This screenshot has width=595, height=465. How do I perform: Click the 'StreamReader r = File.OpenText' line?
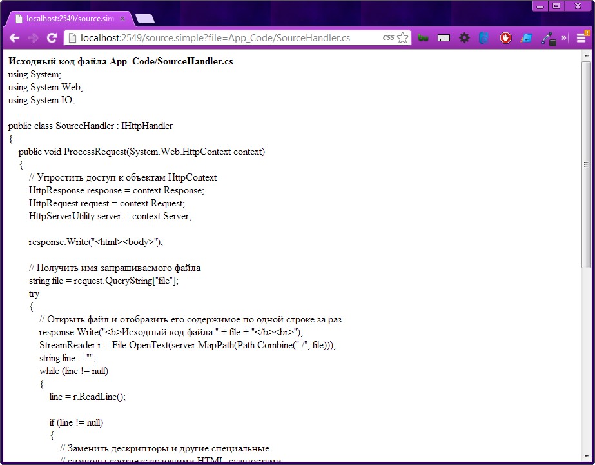pos(188,346)
